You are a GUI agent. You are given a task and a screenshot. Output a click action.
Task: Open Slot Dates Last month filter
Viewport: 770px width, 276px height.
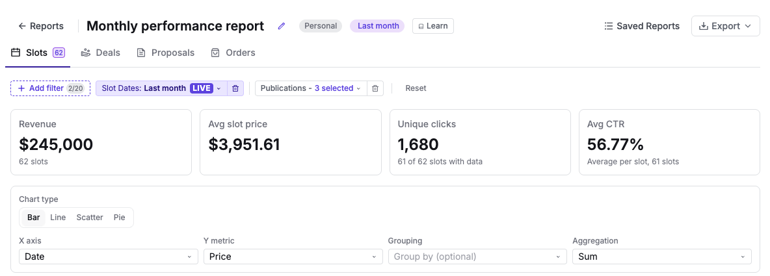pyautogui.click(x=161, y=88)
